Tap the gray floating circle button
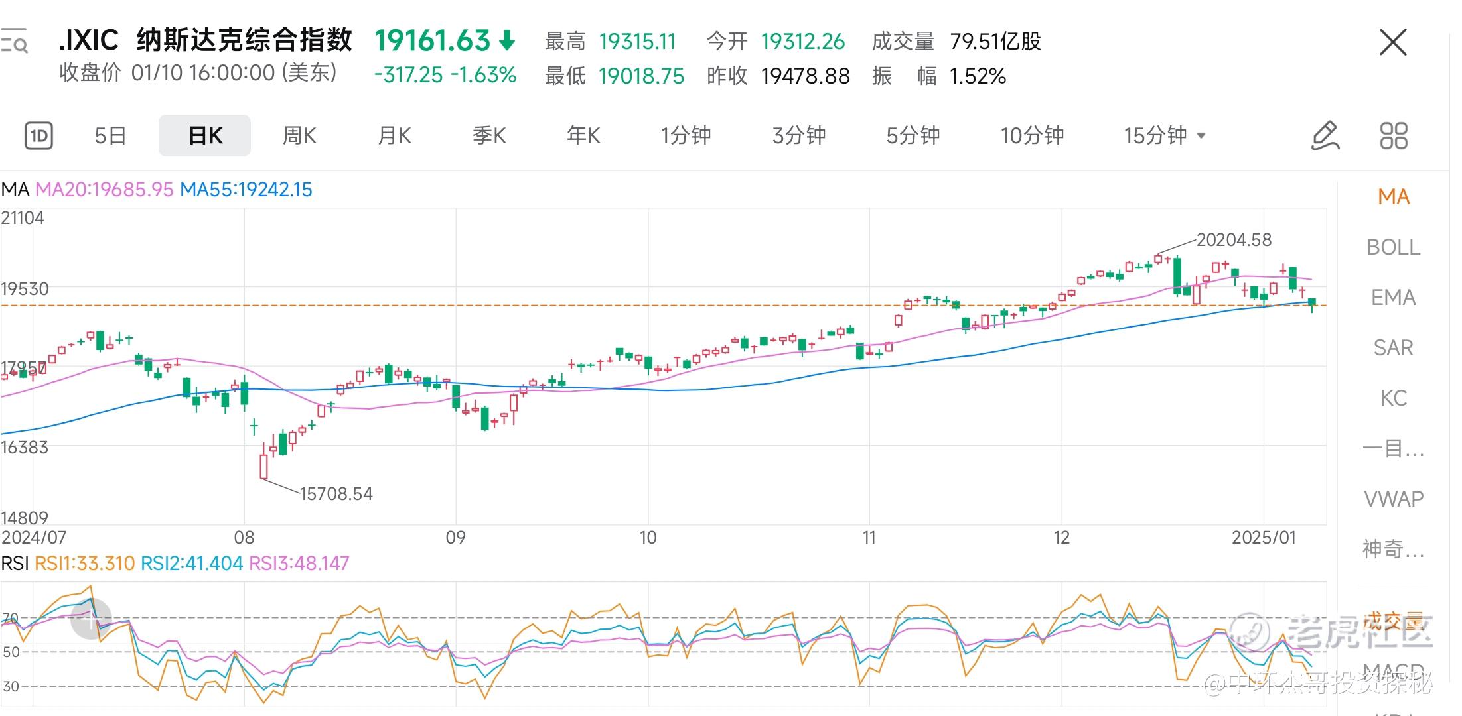This screenshot has width=1462, height=716. (91, 619)
